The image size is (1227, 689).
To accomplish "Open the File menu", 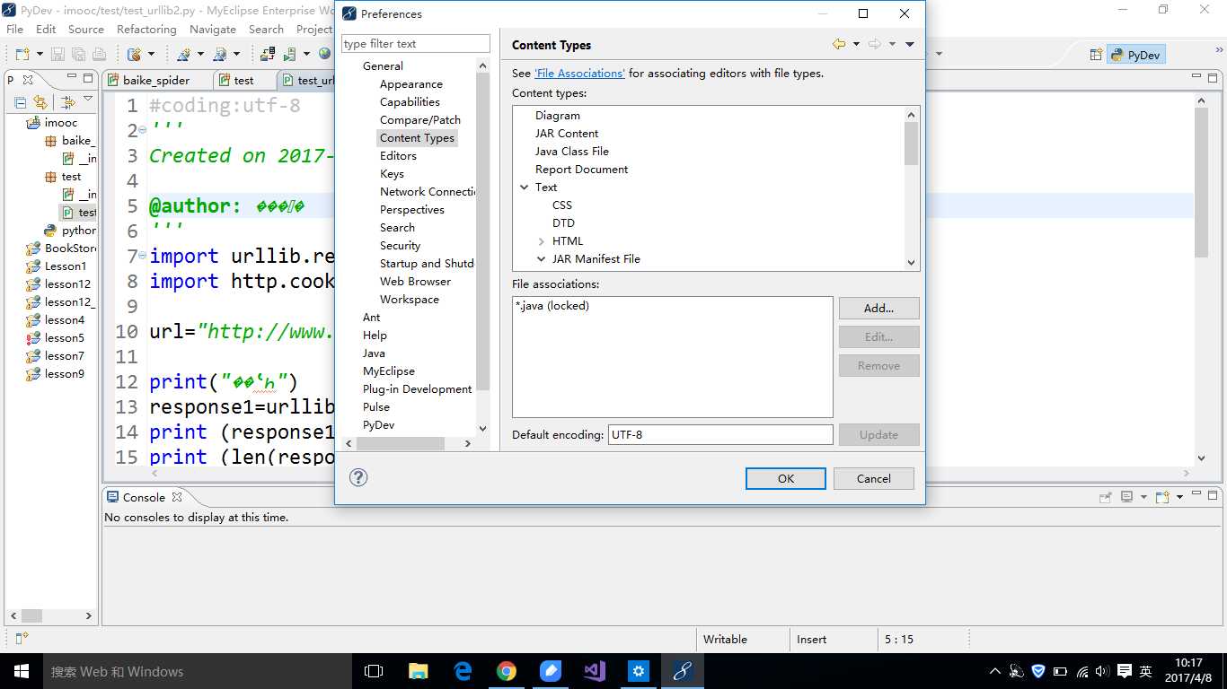I will click(x=15, y=30).
